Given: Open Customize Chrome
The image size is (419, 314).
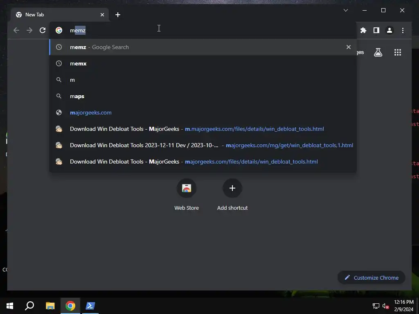Looking at the screenshot, I should 372,278.
